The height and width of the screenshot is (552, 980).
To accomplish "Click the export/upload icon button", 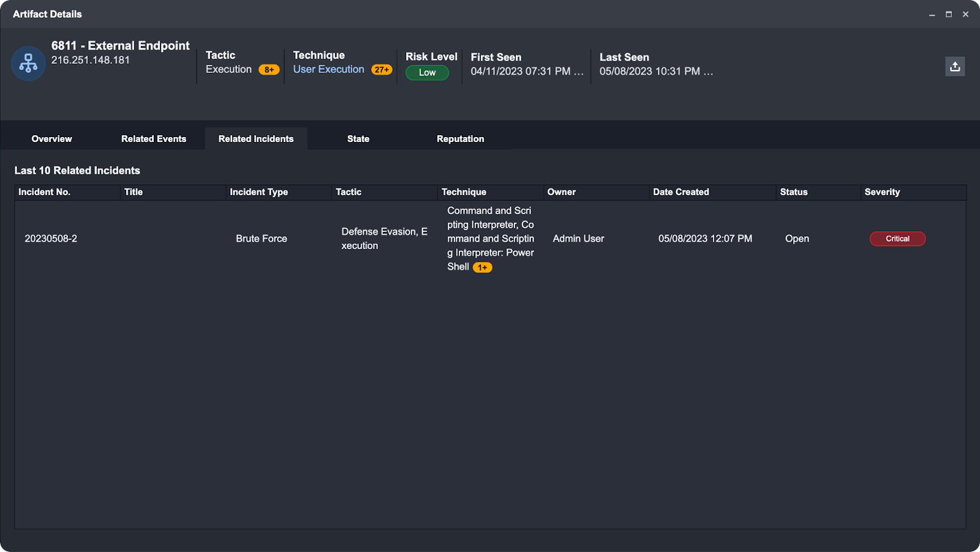I will coord(955,67).
